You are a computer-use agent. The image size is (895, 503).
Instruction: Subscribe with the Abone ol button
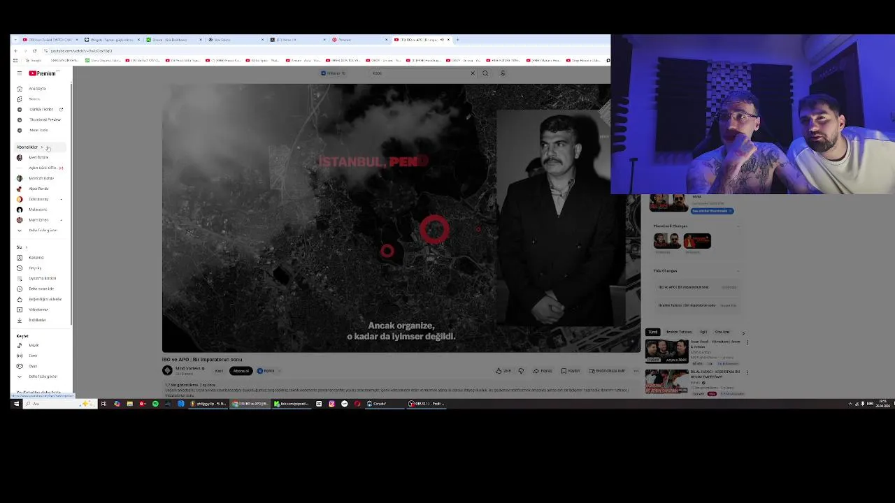[x=241, y=371]
